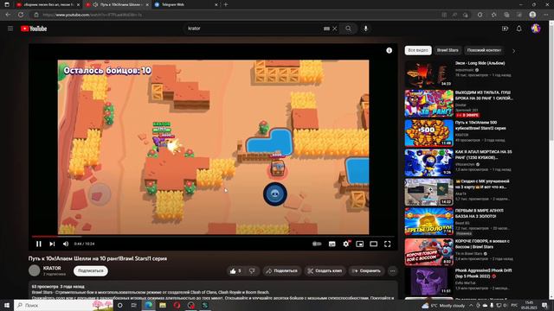Viewport: 554px width, 311px height.
Task: Switch to miniplayer mode
Action: pos(360,244)
